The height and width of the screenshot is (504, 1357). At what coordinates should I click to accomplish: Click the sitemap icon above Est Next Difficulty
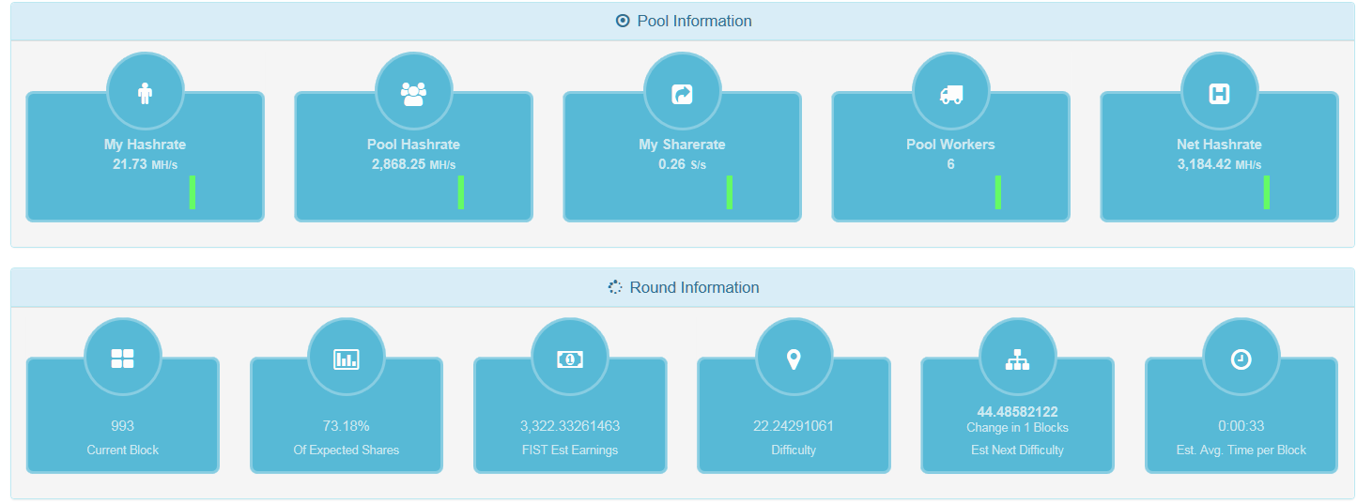point(1017,359)
